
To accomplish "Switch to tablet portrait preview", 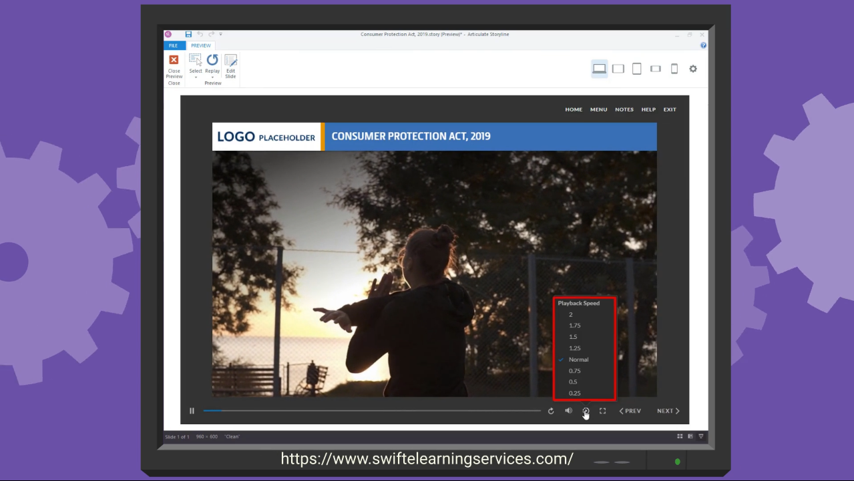I will 637,69.
